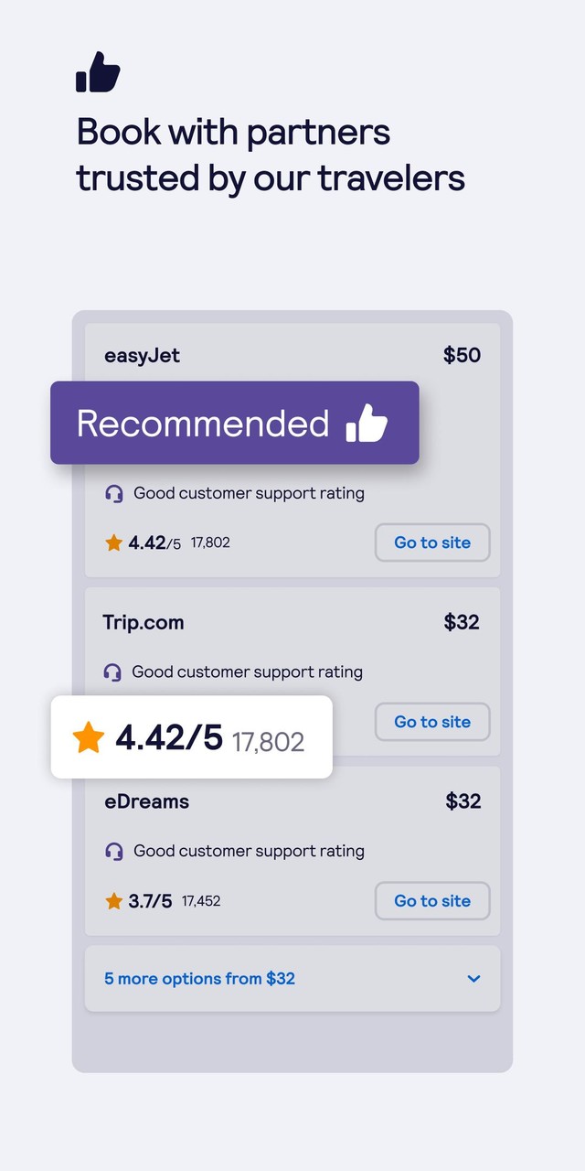This screenshot has width=585, height=1171.
Task: Click the Recommended banner label
Action: point(203,424)
